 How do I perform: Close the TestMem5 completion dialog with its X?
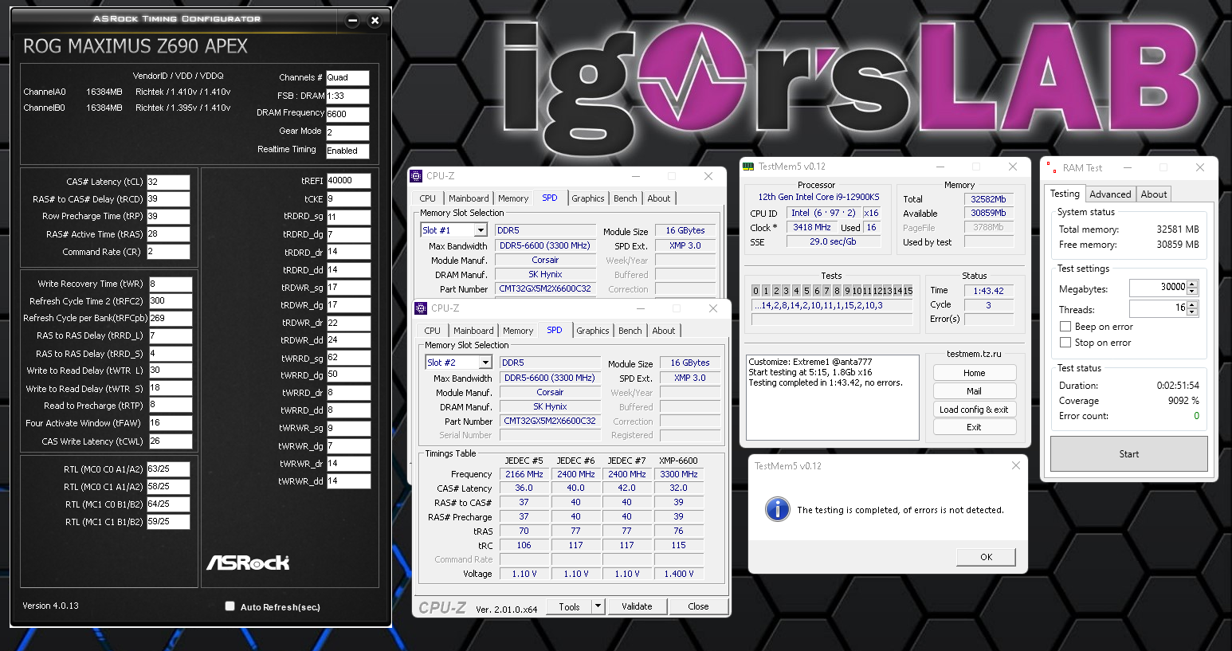pos(1015,465)
